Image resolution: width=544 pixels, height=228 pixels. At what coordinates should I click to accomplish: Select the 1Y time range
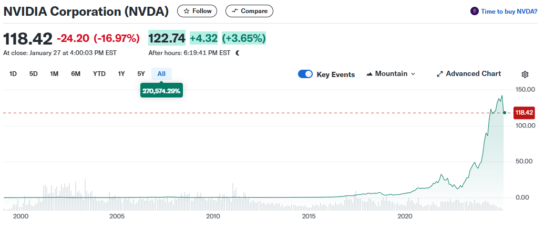click(x=121, y=74)
